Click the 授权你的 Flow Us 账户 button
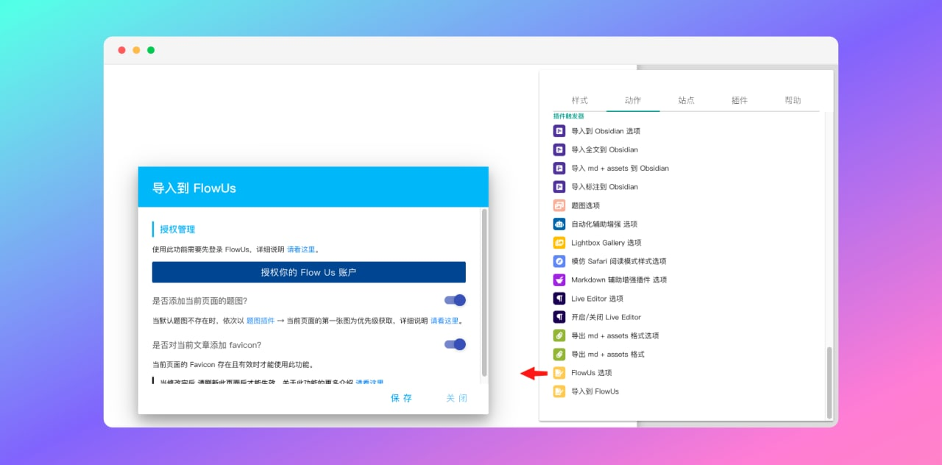 pyautogui.click(x=308, y=272)
